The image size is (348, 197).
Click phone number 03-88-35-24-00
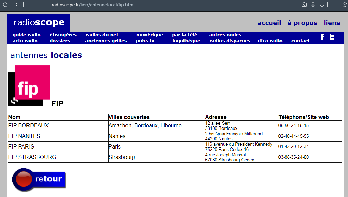(x=293, y=157)
